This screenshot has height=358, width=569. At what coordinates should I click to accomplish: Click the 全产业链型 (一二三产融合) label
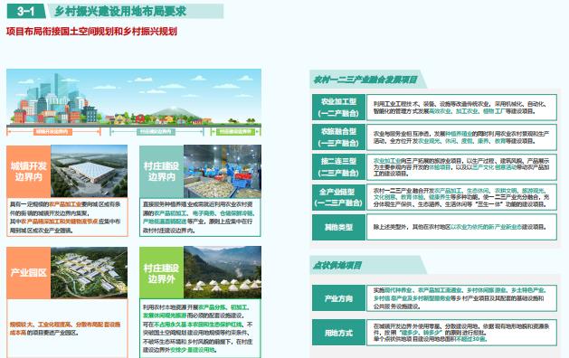pyautogui.click(x=338, y=197)
